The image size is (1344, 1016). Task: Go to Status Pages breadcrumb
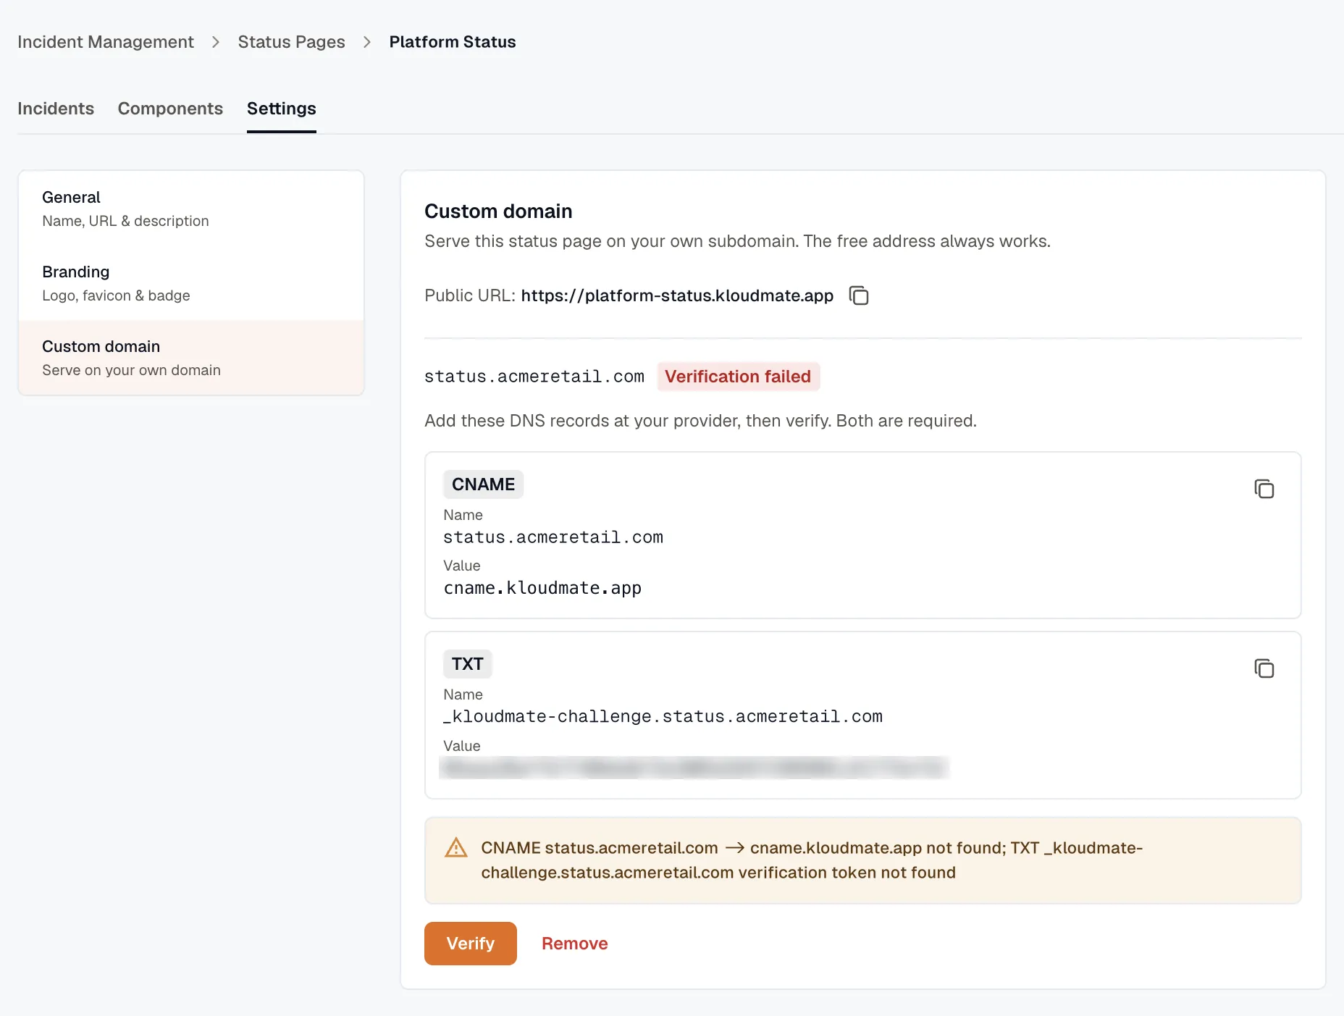(x=292, y=42)
